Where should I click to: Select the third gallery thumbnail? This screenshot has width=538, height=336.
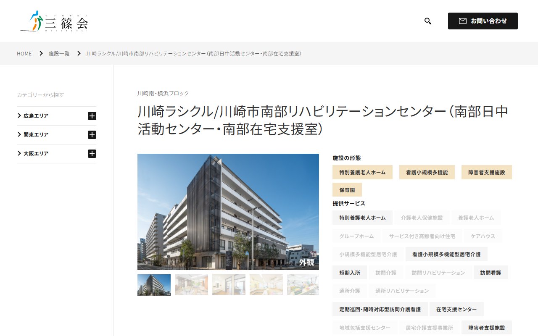(x=229, y=285)
